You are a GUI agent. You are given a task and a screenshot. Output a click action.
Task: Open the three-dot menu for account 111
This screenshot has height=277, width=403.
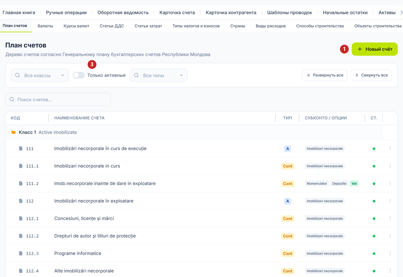(x=390, y=149)
